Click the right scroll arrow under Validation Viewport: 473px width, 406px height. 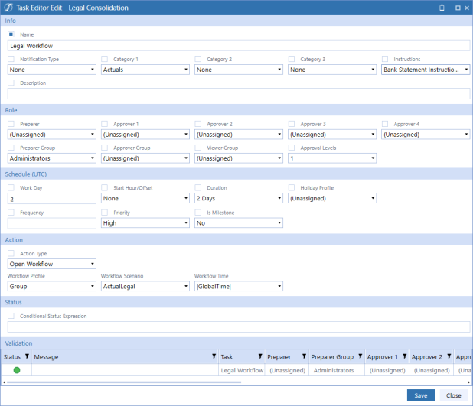pos(468,382)
